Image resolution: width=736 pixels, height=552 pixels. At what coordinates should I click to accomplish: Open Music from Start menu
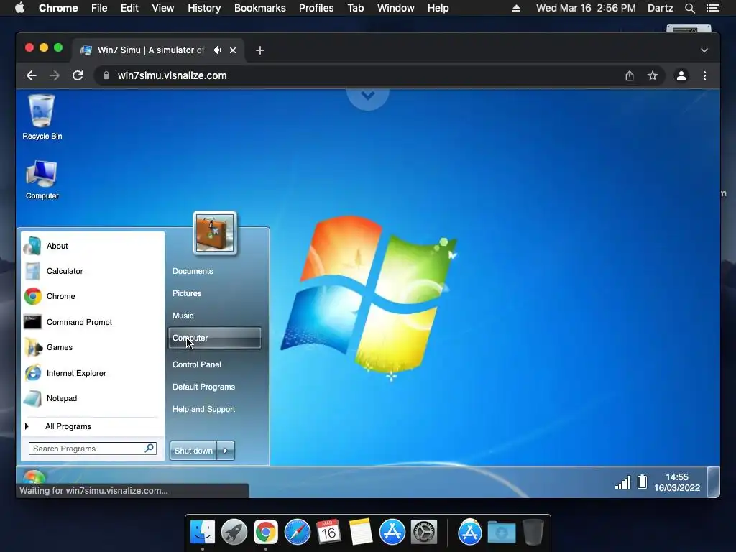[x=183, y=316]
